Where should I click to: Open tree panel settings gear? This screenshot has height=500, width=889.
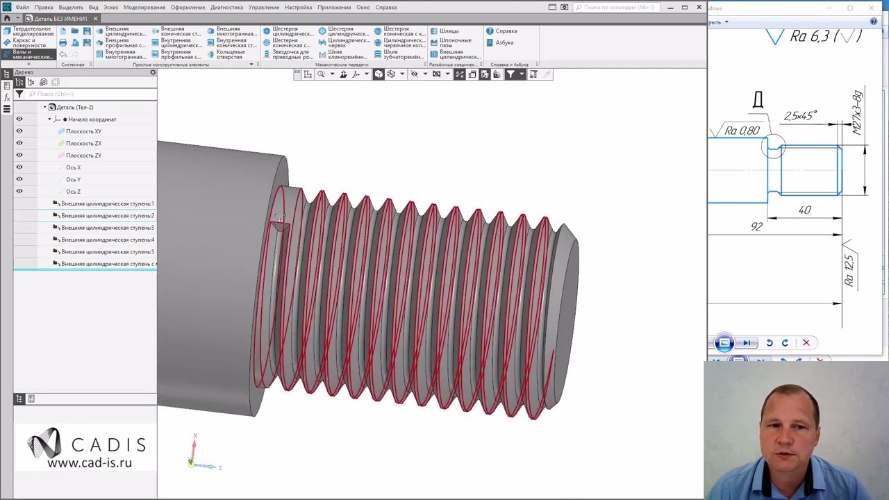tap(153, 72)
